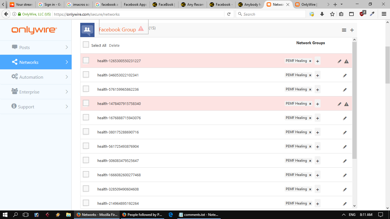The width and height of the screenshot is (390, 219).
Task: Edit network health-306083479525647 with its pencil
Action: pyautogui.click(x=345, y=161)
